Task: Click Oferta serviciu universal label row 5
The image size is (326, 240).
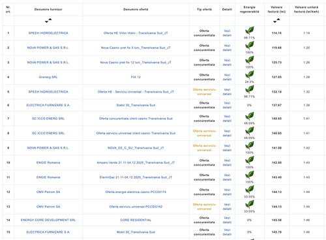Action: coord(204,92)
